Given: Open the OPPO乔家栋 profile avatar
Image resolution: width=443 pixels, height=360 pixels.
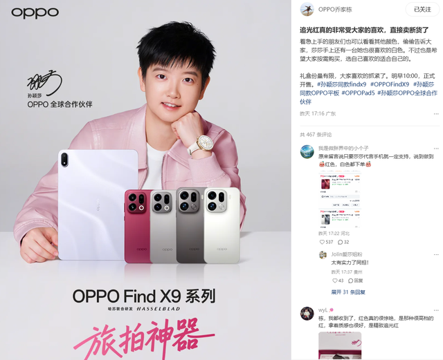Looking at the screenshot, I should 307,9.
